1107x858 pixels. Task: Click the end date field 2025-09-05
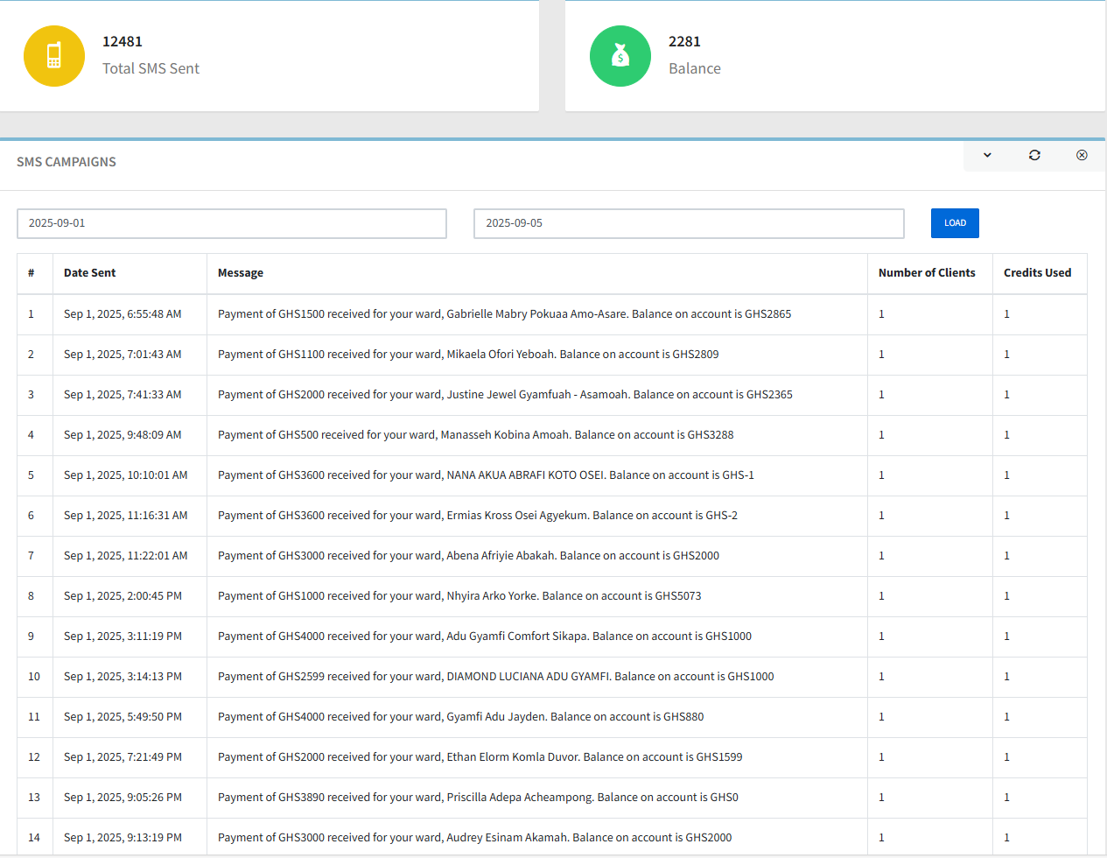[689, 223]
